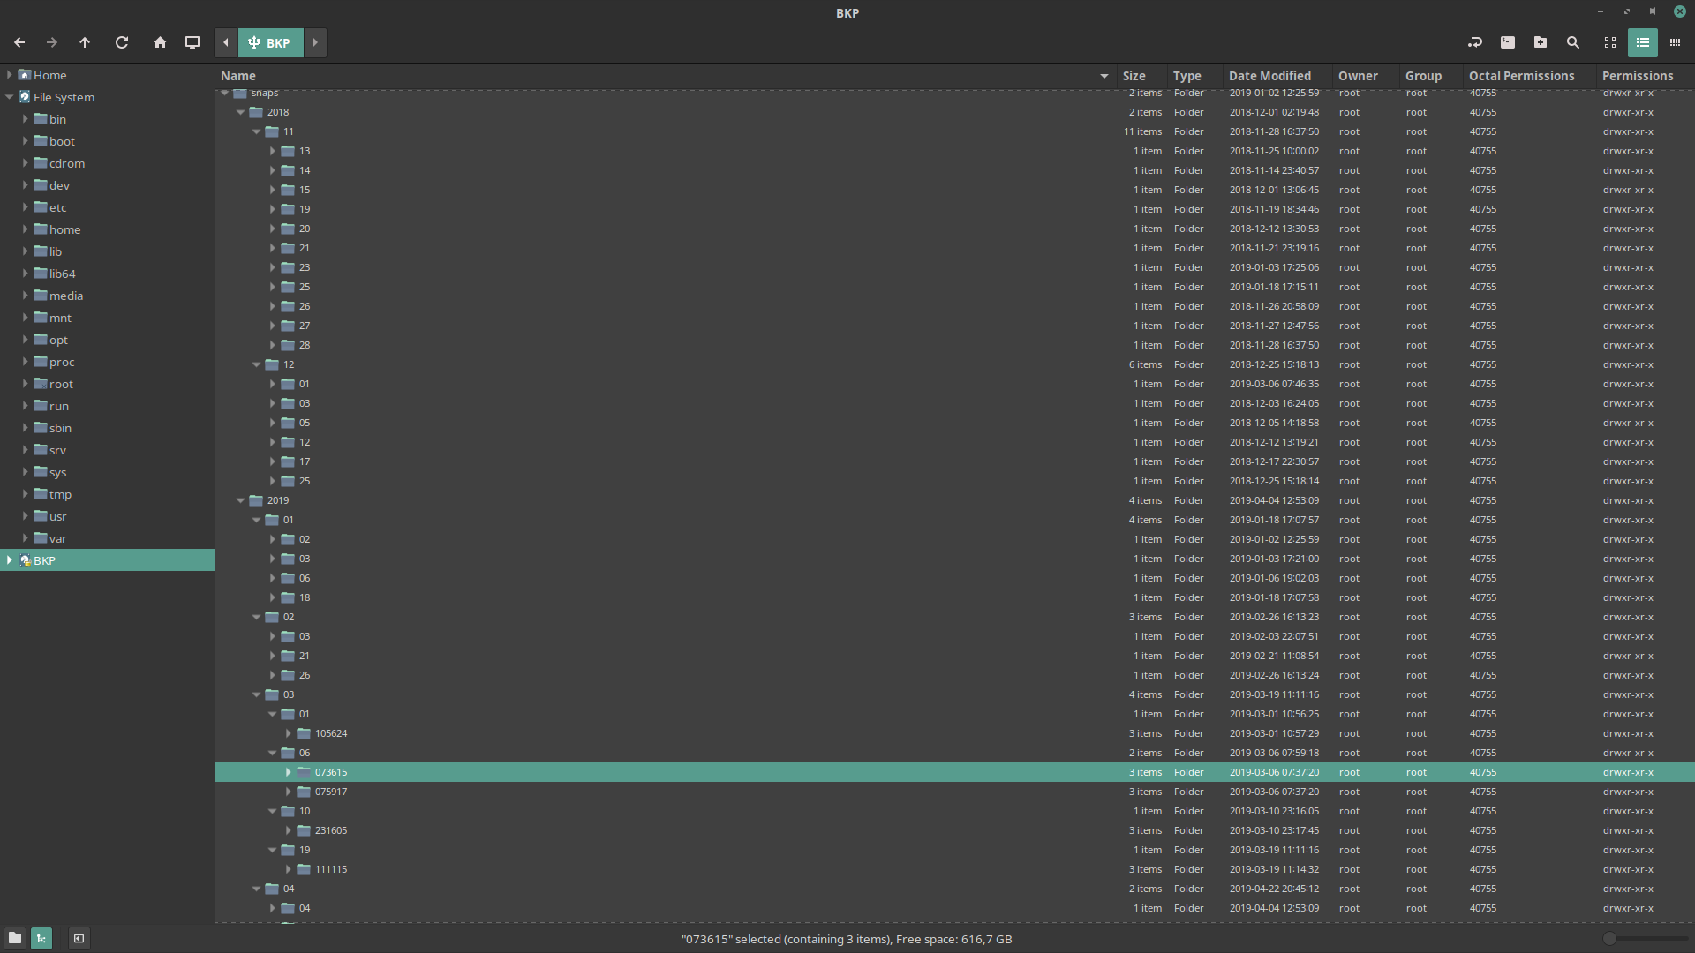Select the Home entry in sidebar

coord(49,75)
